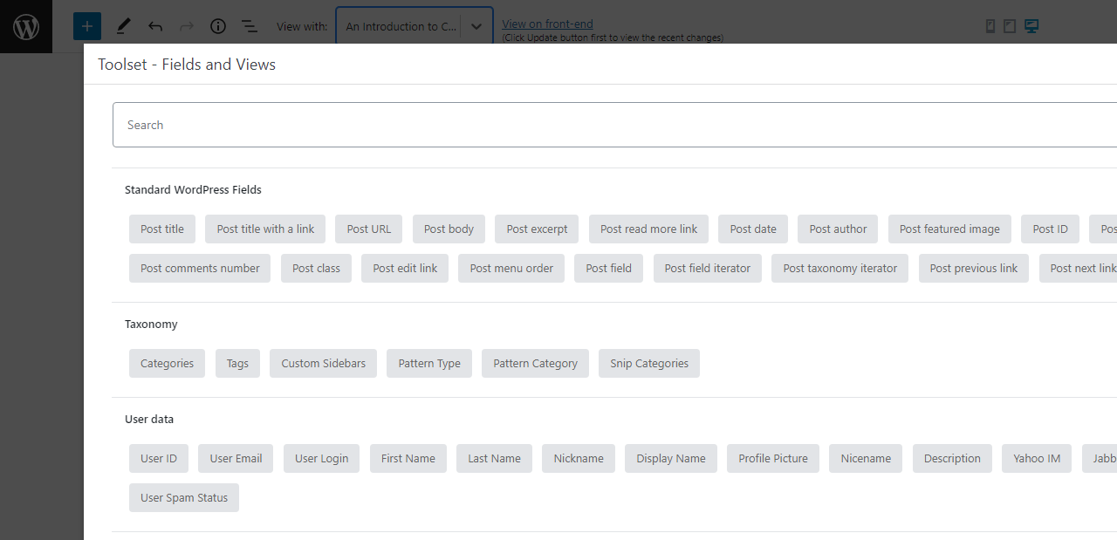Insert Post featured image field
Image resolution: width=1117 pixels, height=540 pixels.
(949, 229)
